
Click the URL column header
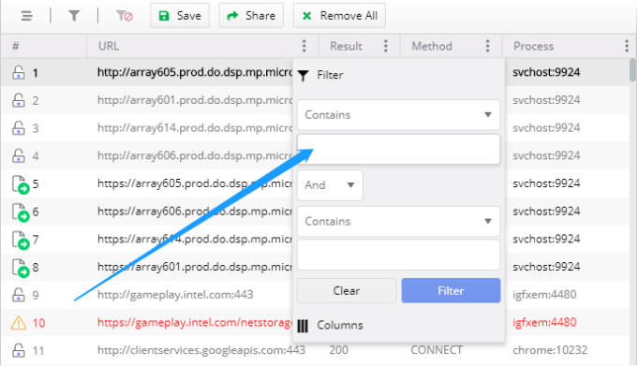pyautogui.click(x=109, y=46)
